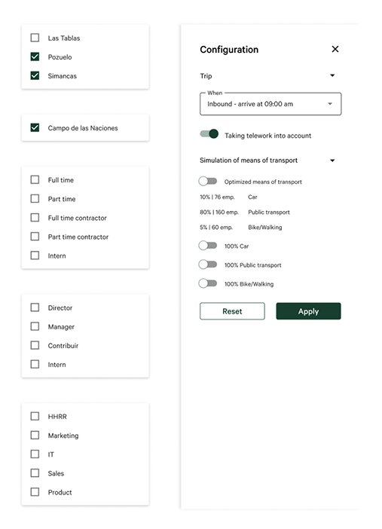Enable the 100% Public transport toggle

pos(207,264)
